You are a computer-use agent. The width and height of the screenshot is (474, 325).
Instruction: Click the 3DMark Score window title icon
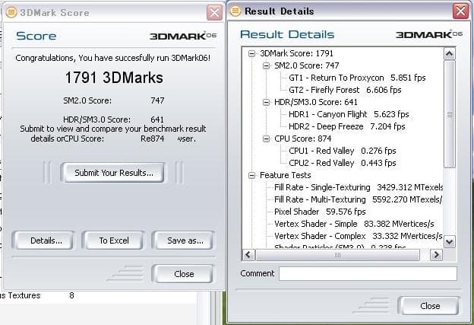pyautogui.click(x=11, y=12)
